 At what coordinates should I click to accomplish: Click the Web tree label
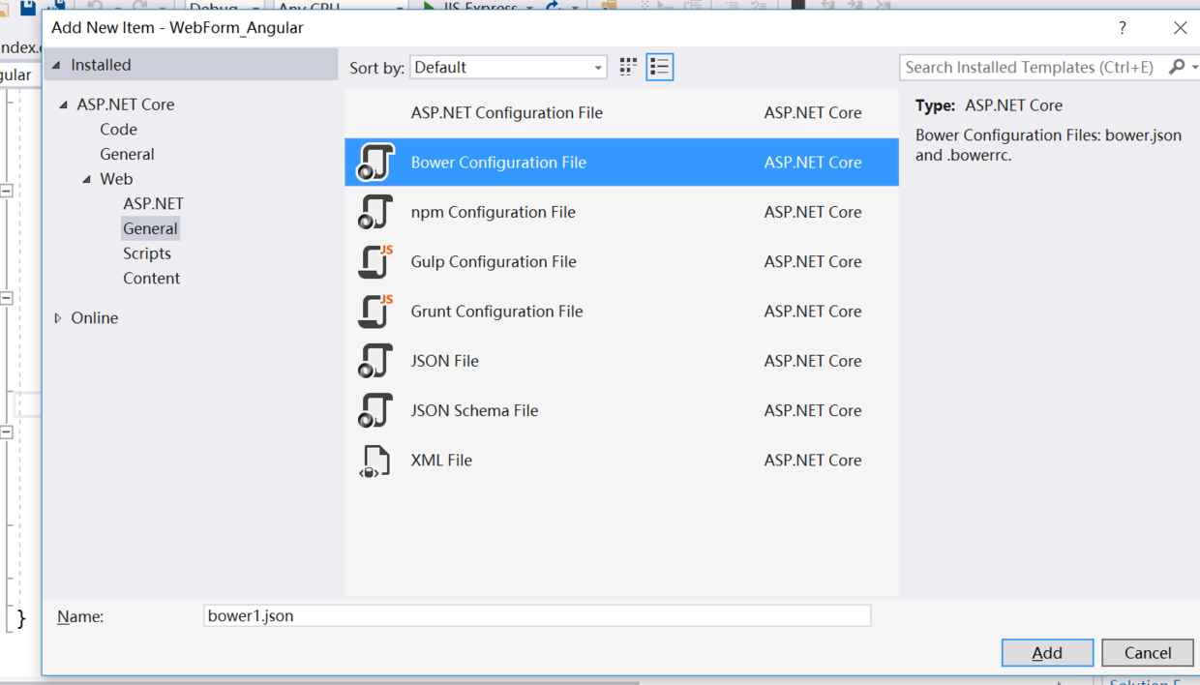[x=116, y=179]
